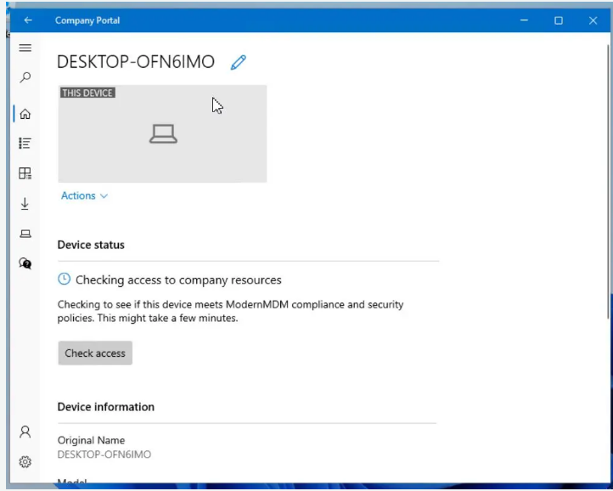Click the original name value DESKTOP-OFN6IMO
This screenshot has height=491, width=613.
[x=104, y=454]
